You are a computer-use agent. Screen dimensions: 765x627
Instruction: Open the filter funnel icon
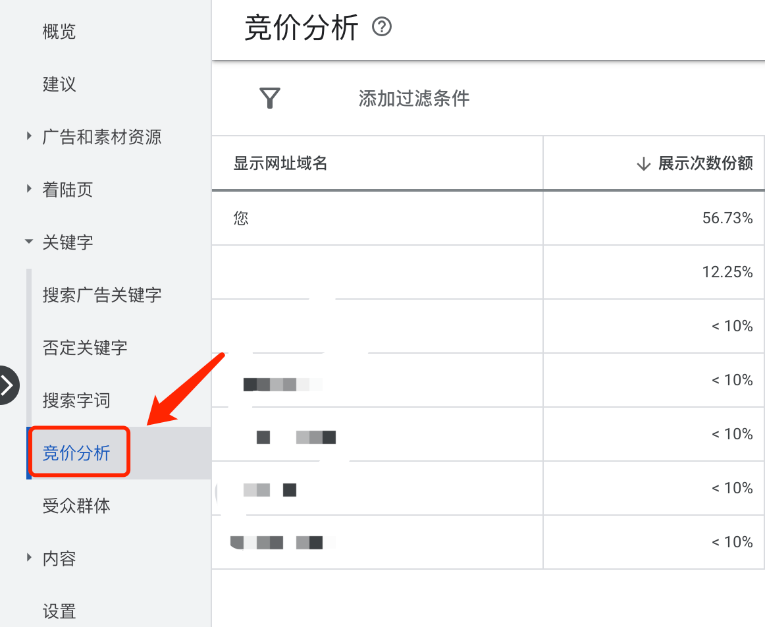[x=269, y=97]
